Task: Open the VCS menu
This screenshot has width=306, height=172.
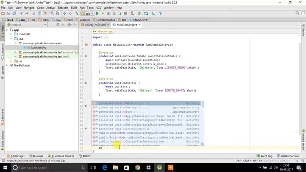Action: point(98,8)
